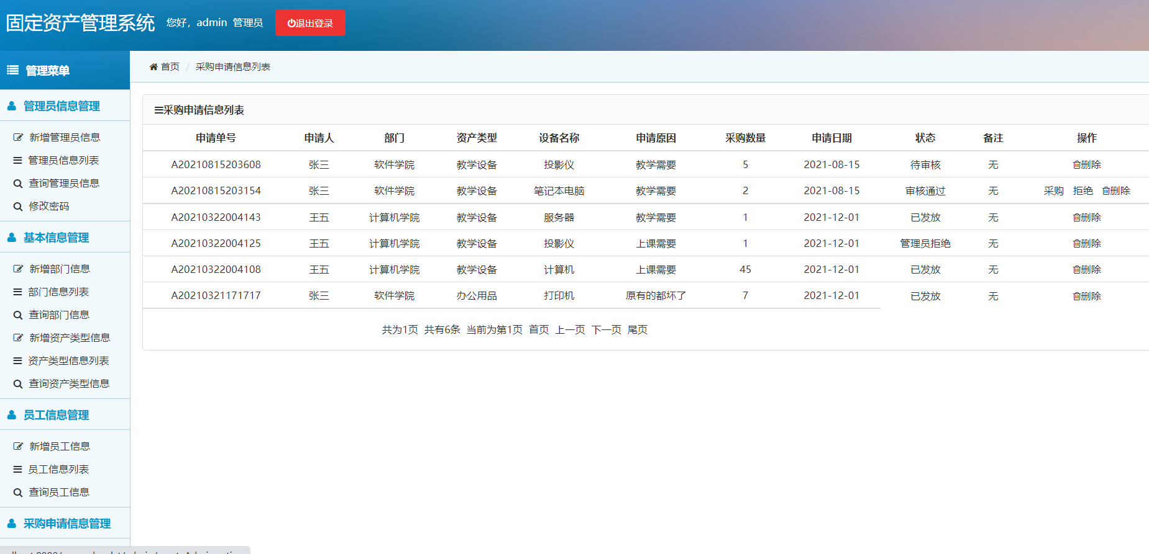1149x554 pixels.
Task: Click the 审核通过 status cell
Action: (925, 191)
